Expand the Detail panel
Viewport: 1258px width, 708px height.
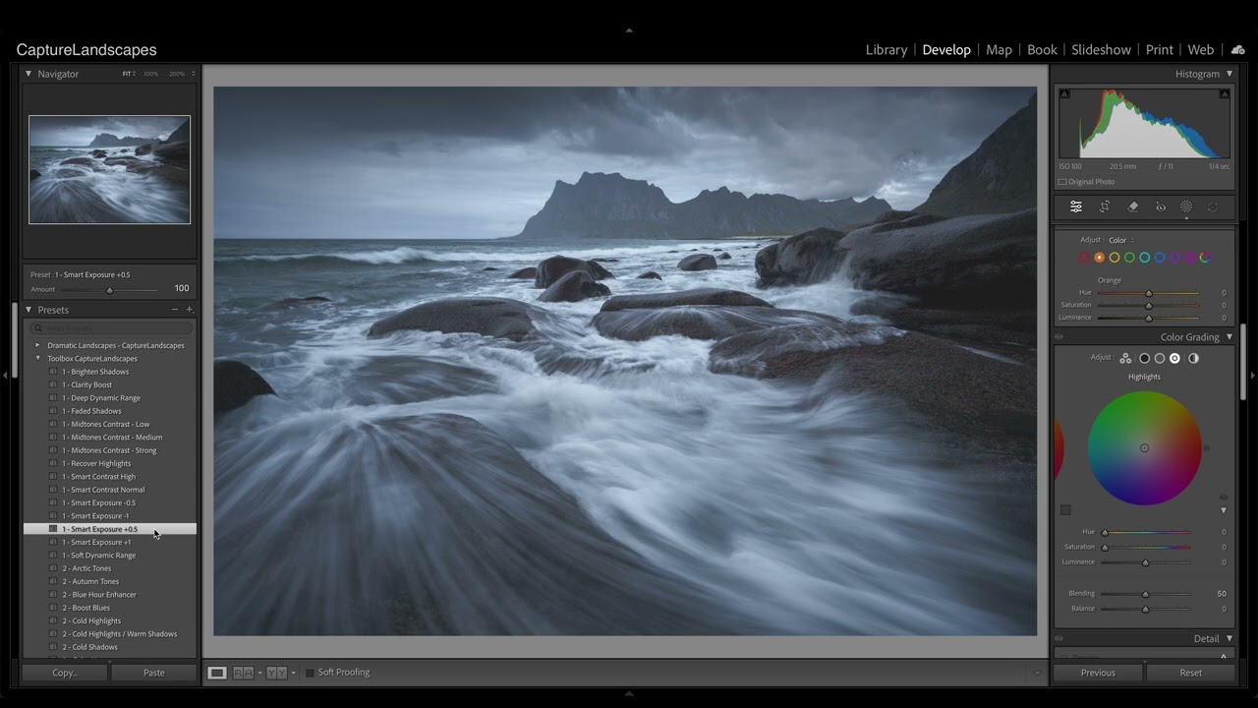click(1229, 639)
